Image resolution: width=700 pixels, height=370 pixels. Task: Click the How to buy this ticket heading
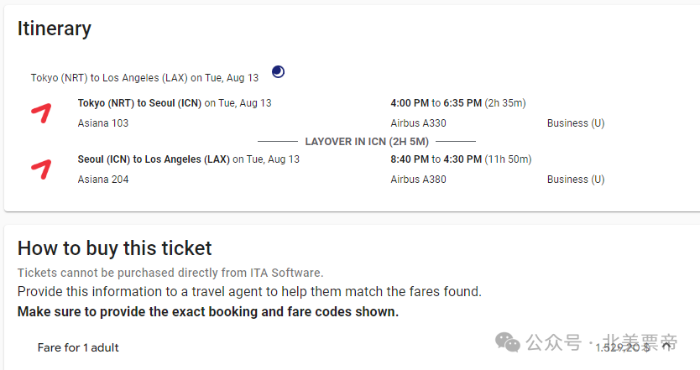coord(114,248)
